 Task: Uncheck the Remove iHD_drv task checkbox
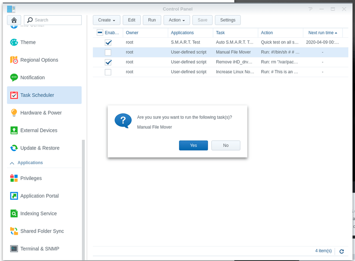pos(108,62)
